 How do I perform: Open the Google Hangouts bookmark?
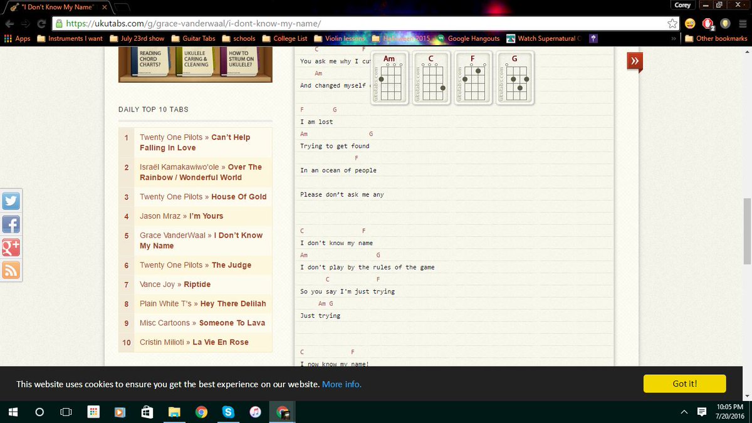point(469,38)
